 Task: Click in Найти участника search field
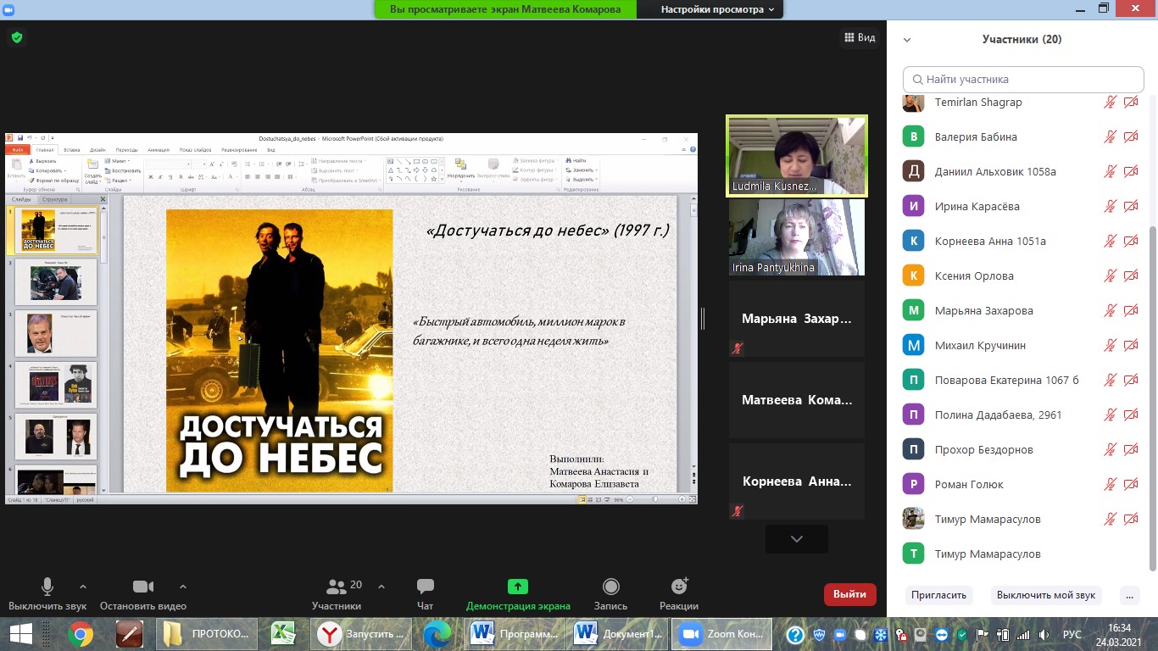click(1023, 80)
